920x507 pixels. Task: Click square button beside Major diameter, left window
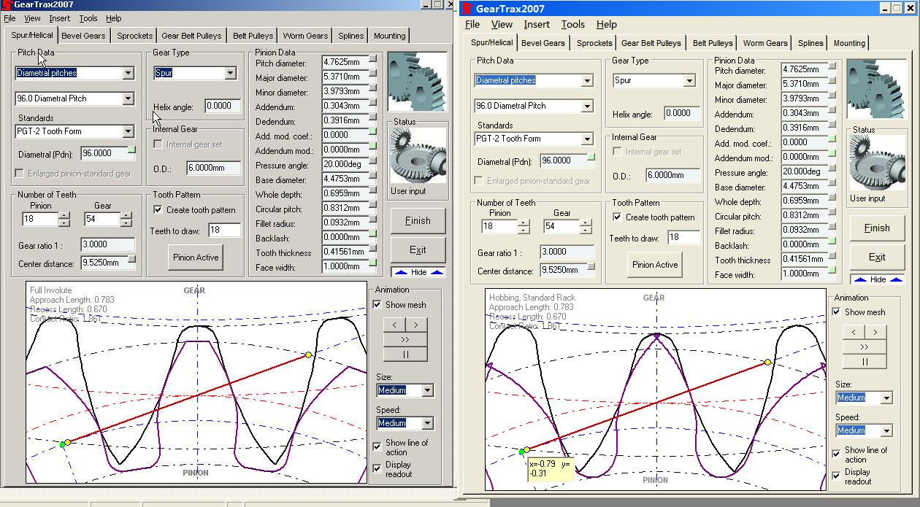click(373, 74)
